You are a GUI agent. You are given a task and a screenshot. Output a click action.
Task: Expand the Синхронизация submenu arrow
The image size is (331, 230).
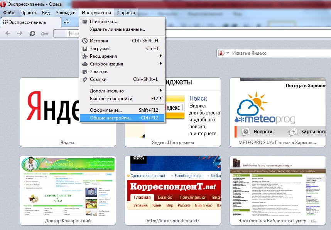click(161, 64)
